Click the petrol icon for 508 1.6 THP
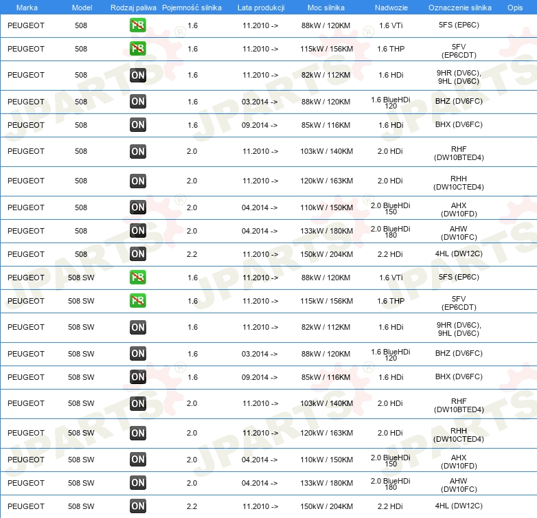537x518 pixels. click(137, 49)
